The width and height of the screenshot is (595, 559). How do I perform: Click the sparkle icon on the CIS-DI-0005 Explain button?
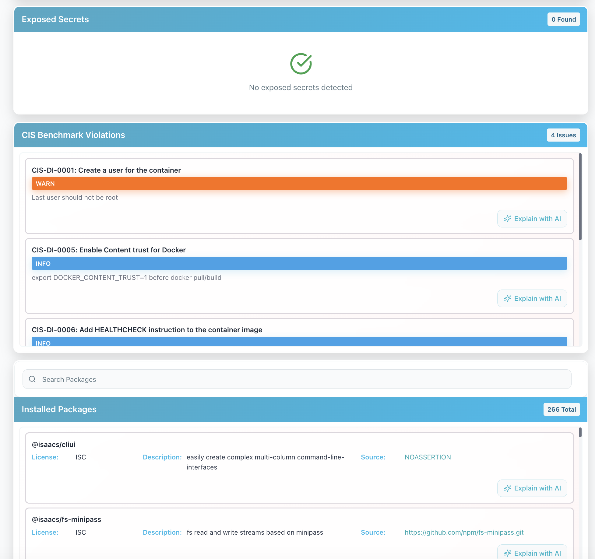click(x=507, y=298)
